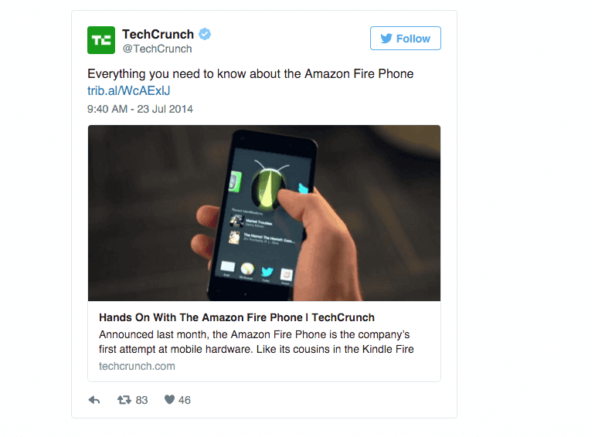Like the tweet with heart icon
Viewport: 595px width, 437px height.
coord(169,399)
